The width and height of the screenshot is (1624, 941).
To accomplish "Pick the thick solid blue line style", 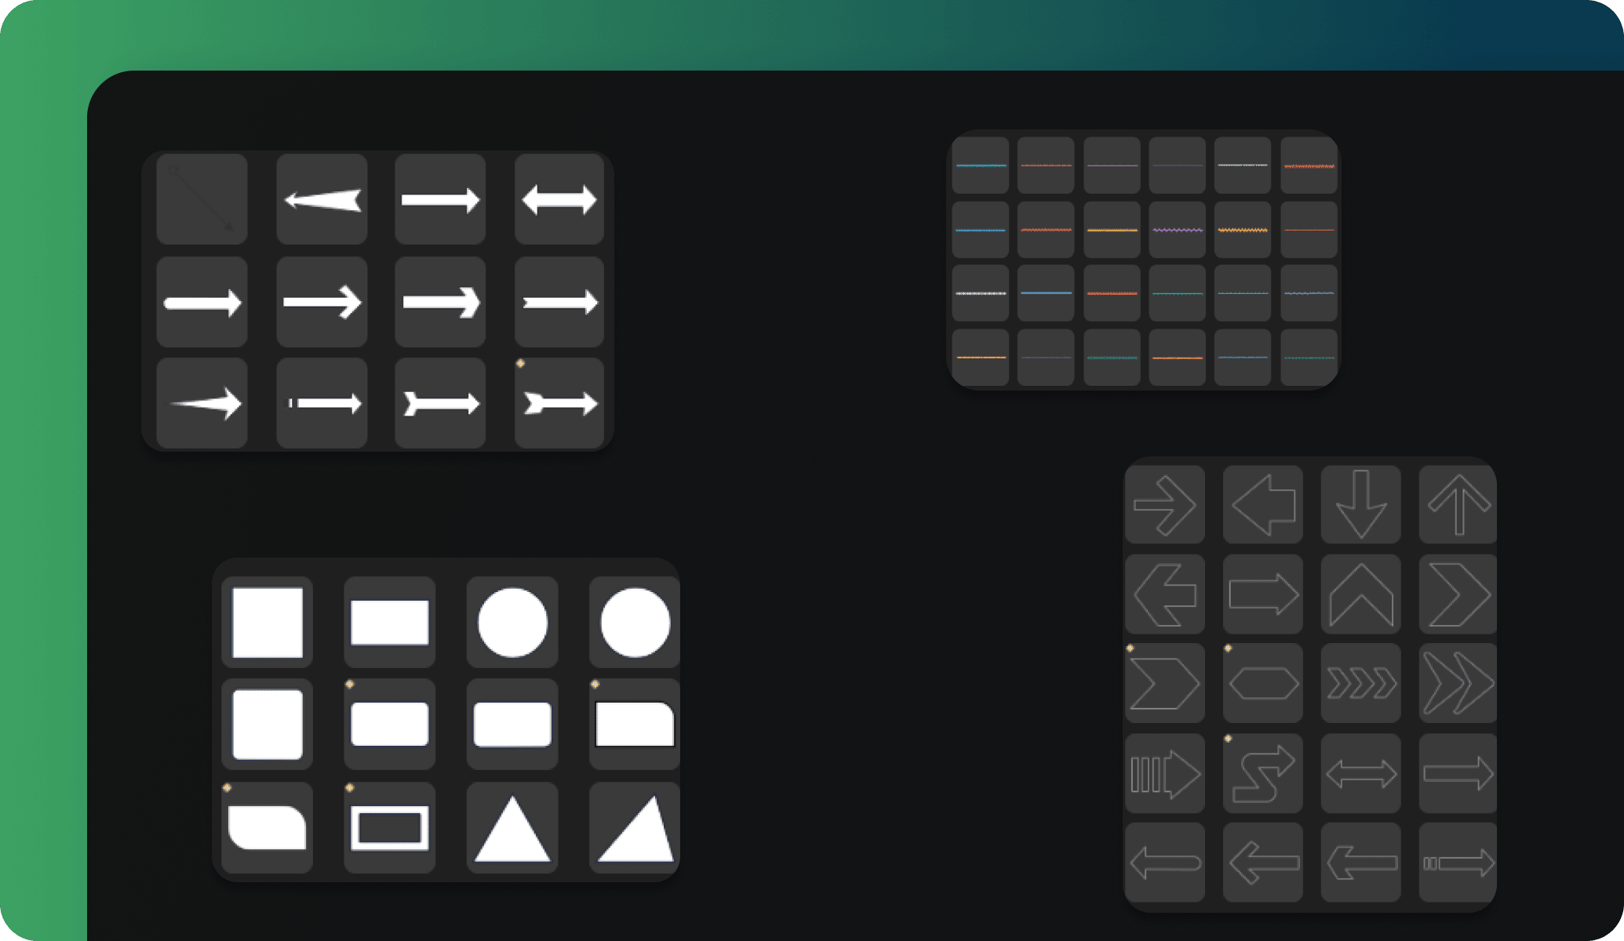I will click(x=1046, y=293).
